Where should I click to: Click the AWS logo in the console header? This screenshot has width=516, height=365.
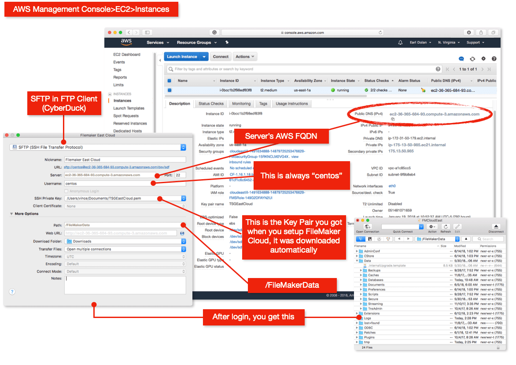tap(126, 42)
